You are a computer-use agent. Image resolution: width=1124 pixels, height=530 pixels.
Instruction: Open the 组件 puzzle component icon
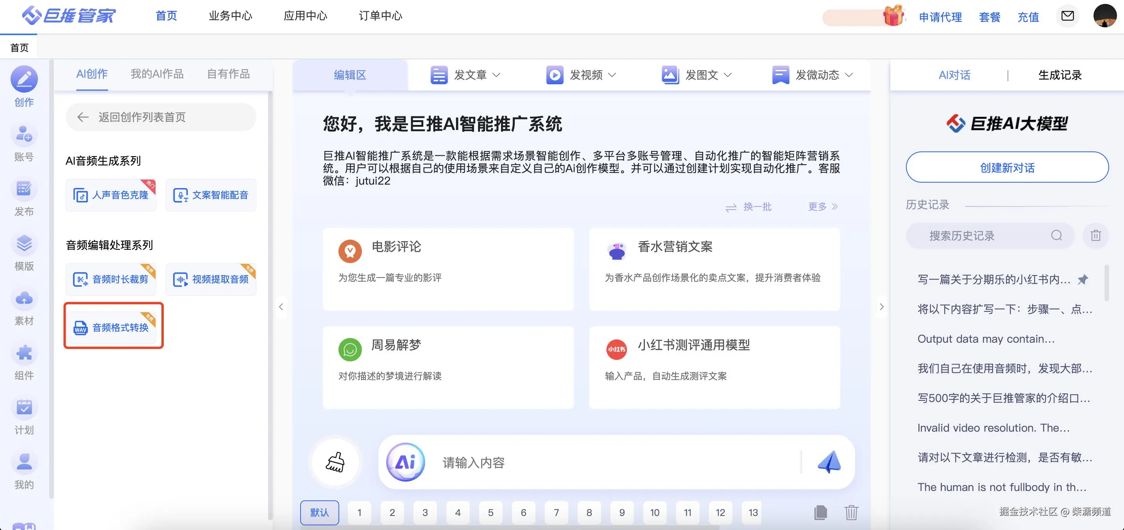(24, 352)
